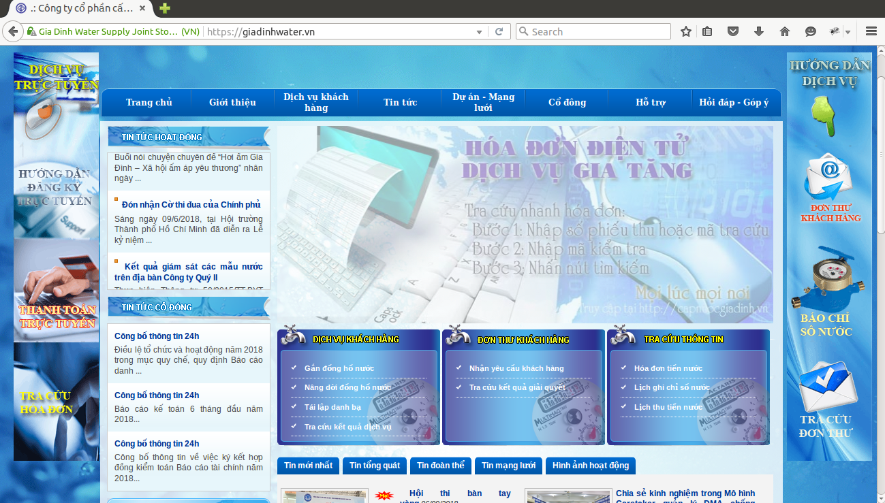Open the Firefox hamburger menu
Image resolution: width=885 pixels, height=503 pixels.
click(x=871, y=31)
